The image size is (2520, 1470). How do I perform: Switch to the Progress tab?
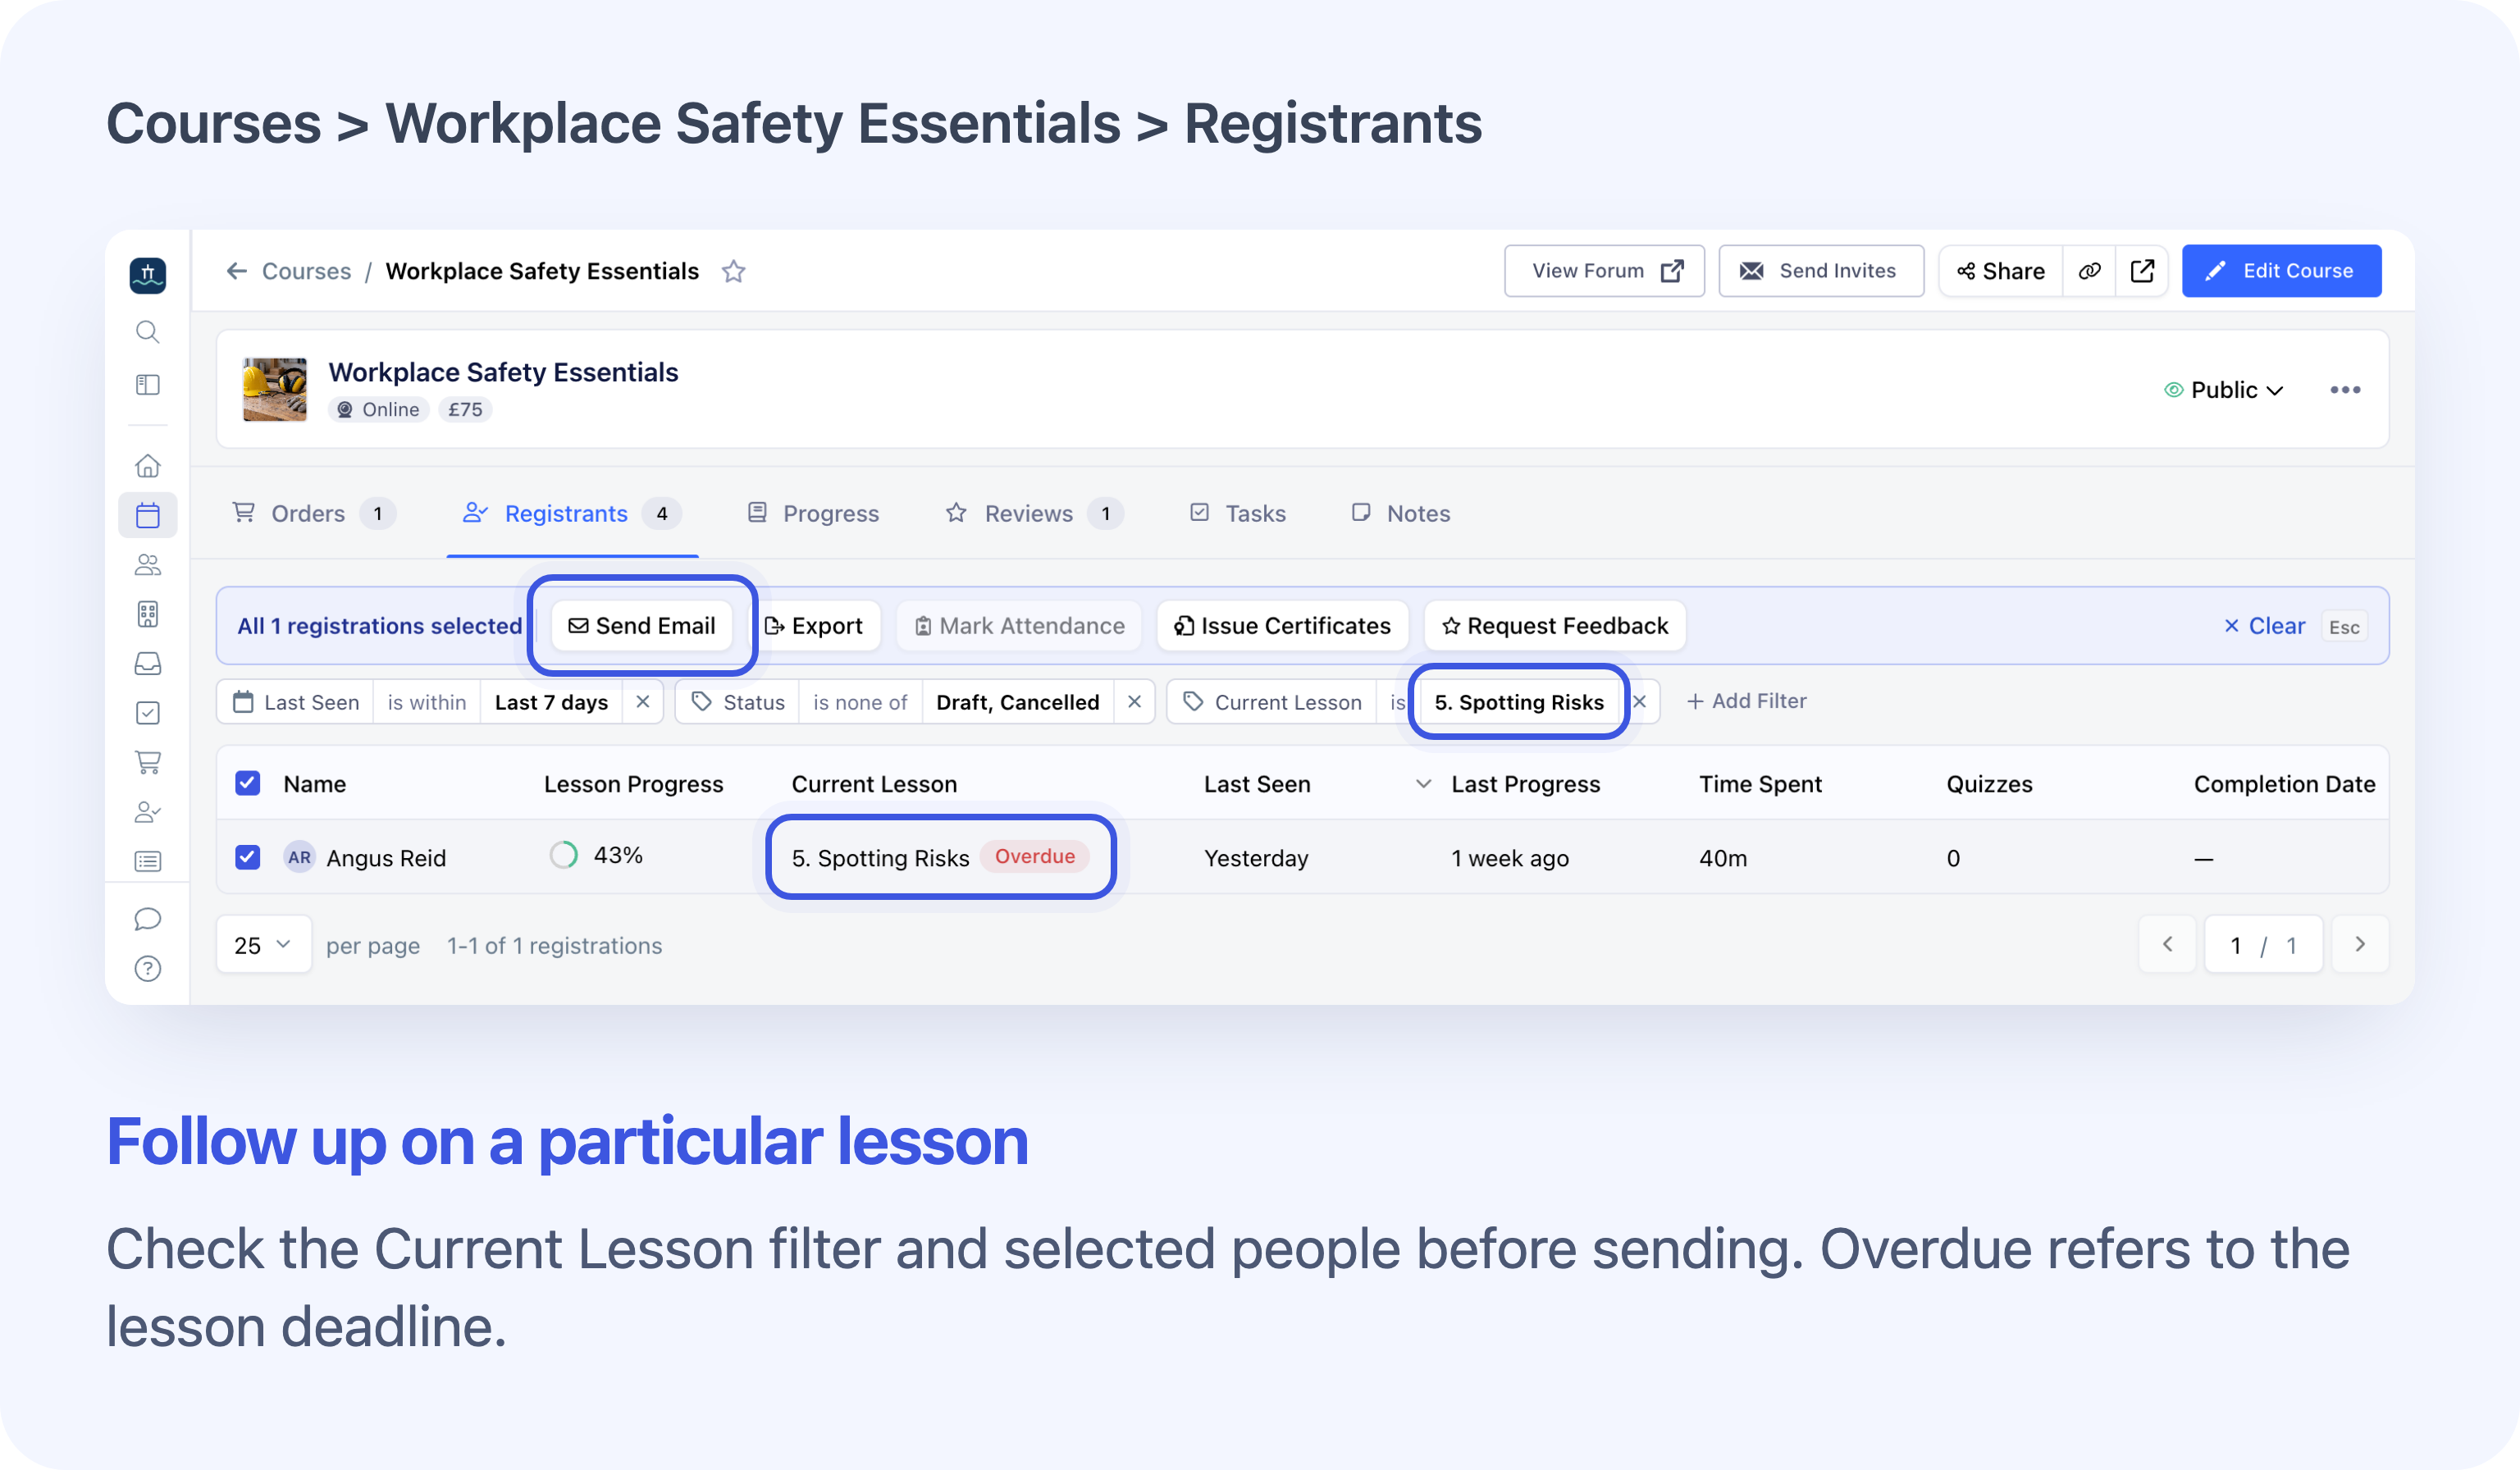pos(813,513)
